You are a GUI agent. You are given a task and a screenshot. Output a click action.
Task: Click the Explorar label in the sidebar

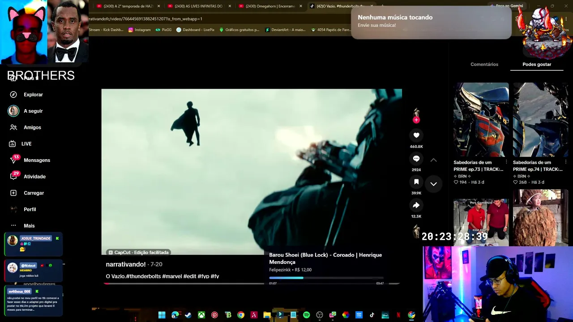click(x=33, y=95)
